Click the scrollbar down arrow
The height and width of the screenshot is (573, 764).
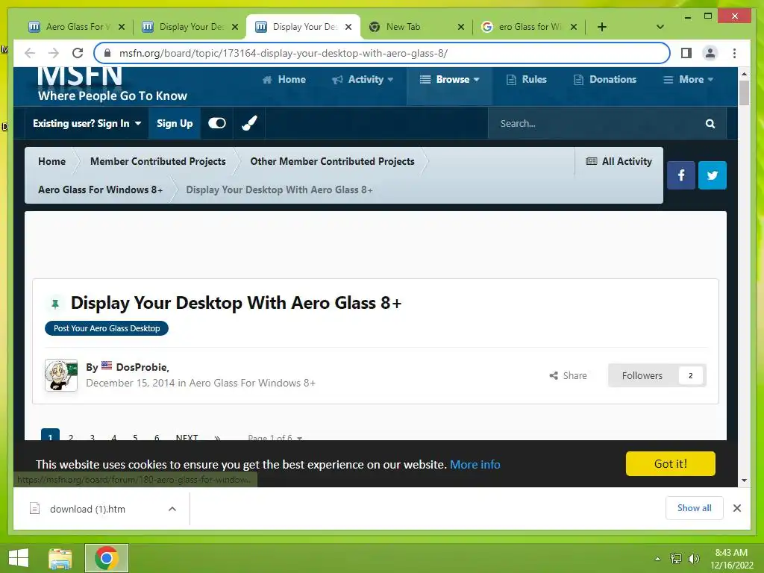tap(744, 480)
